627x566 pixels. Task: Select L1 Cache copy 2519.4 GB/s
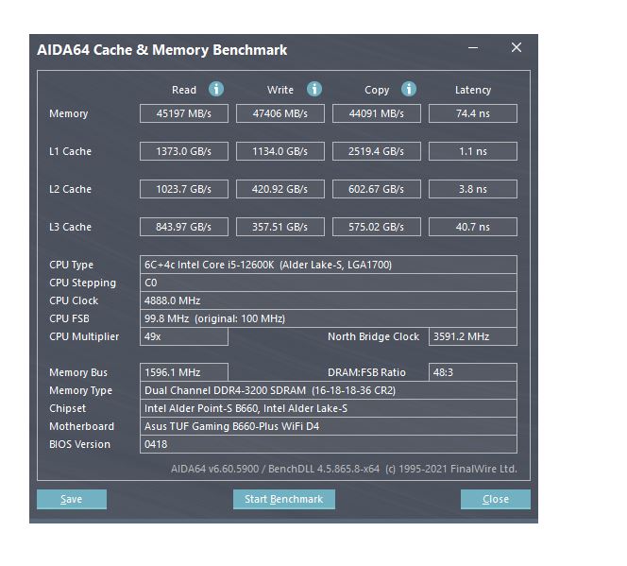coord(377,151)
